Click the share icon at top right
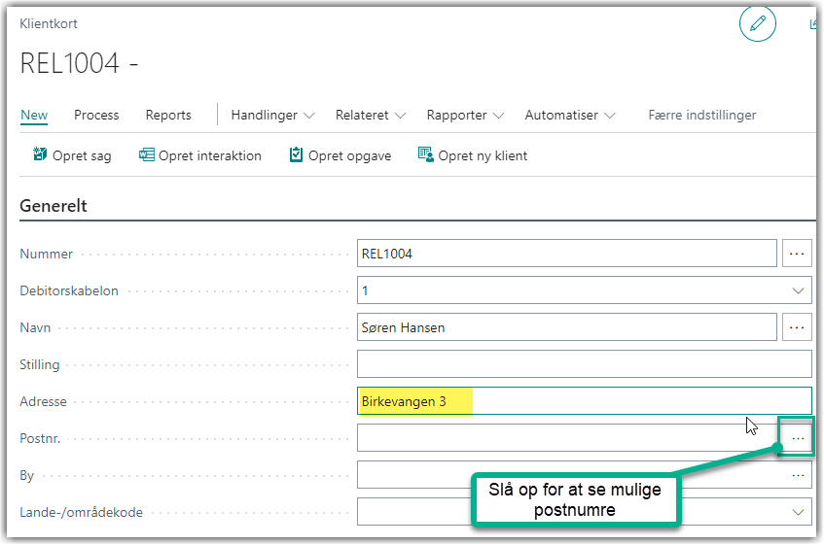This screenshot has height=545, width=824. (x=814, y=23)
